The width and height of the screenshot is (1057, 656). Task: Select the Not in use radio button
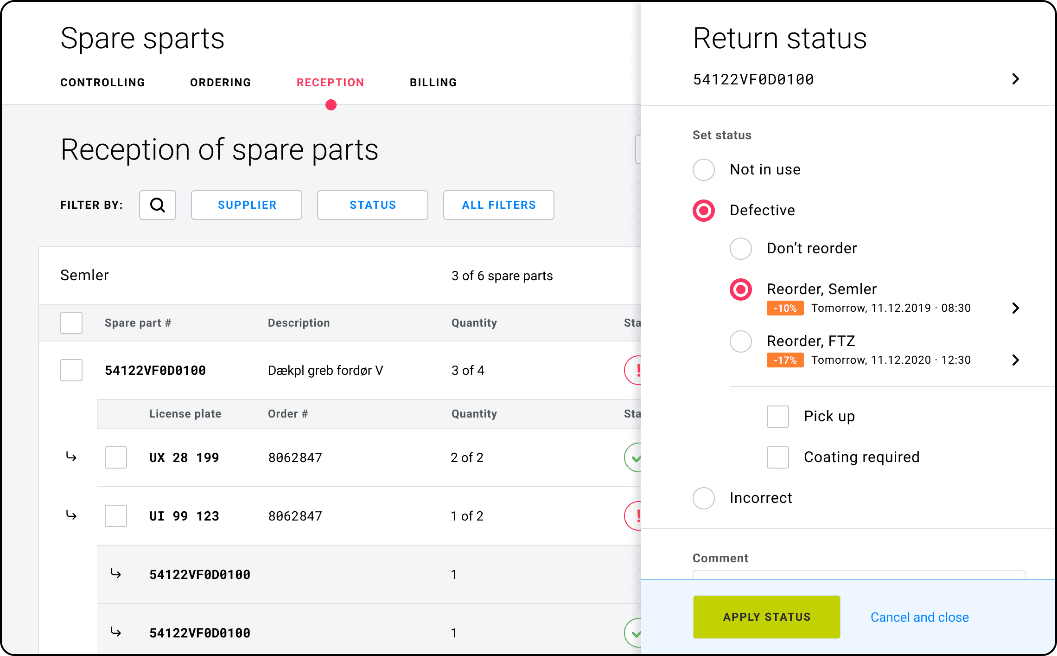[x=702, y=169]
